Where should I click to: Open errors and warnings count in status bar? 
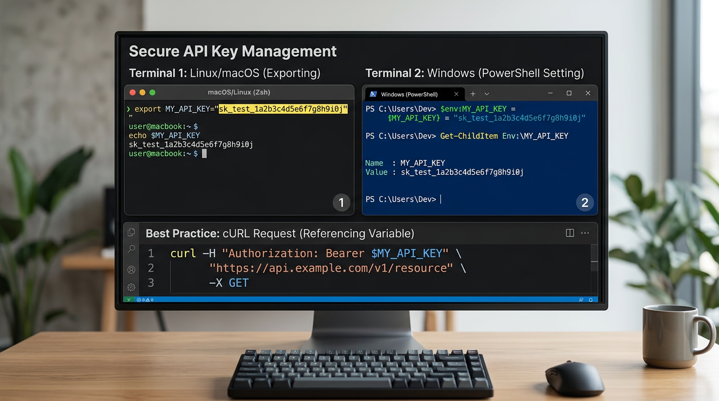145,300
